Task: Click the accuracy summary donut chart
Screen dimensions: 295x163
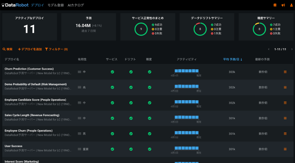Action: (259, 29)
